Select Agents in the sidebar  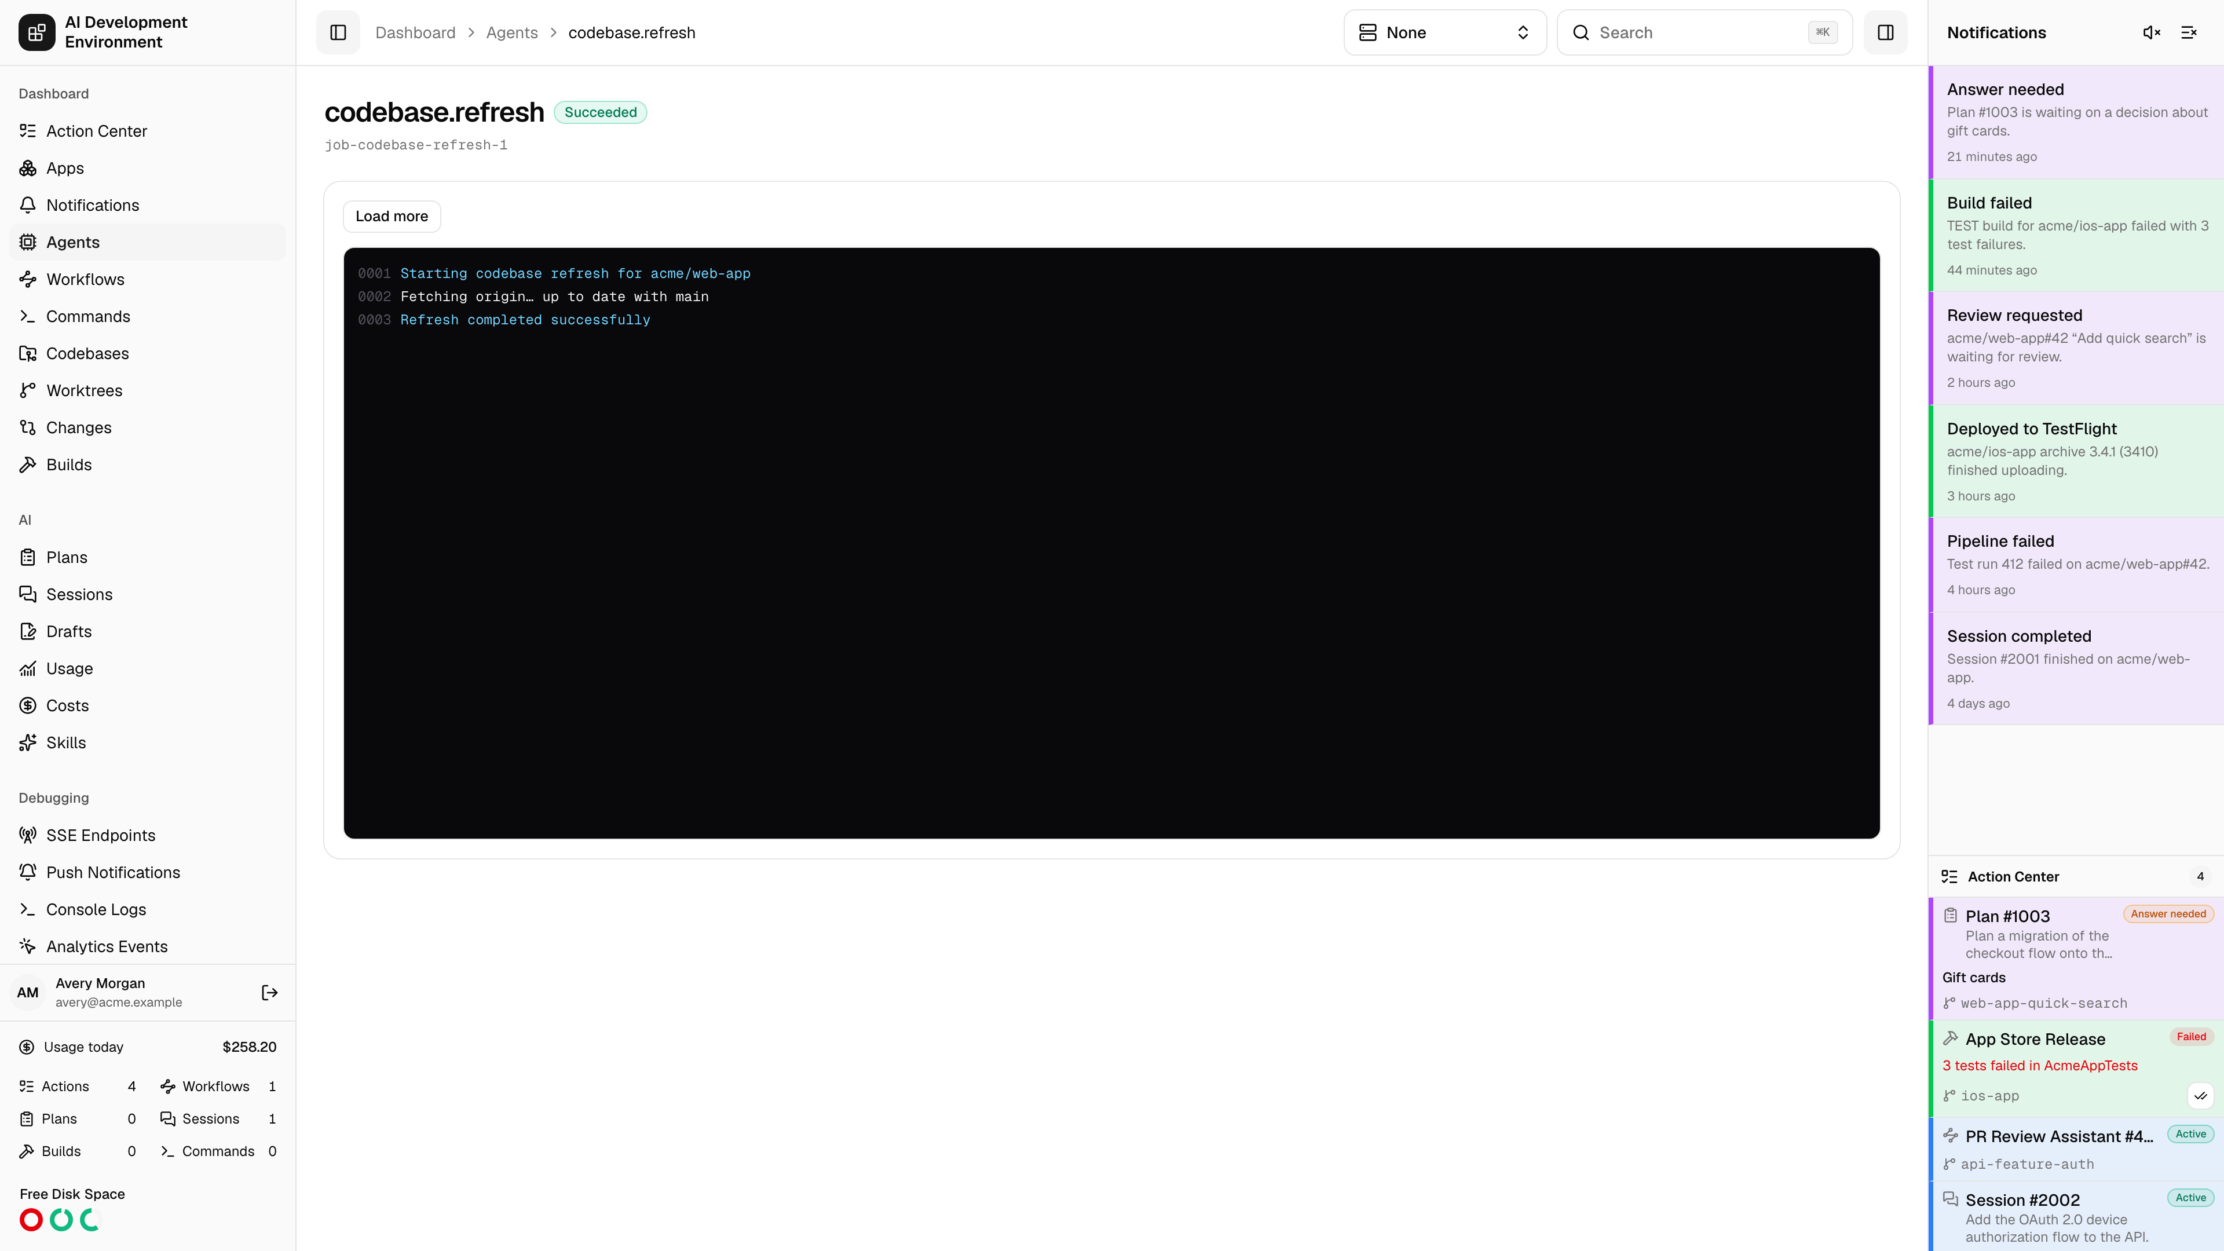(148, 243)
